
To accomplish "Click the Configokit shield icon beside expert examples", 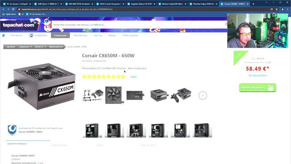I will [x=12, y=130].
